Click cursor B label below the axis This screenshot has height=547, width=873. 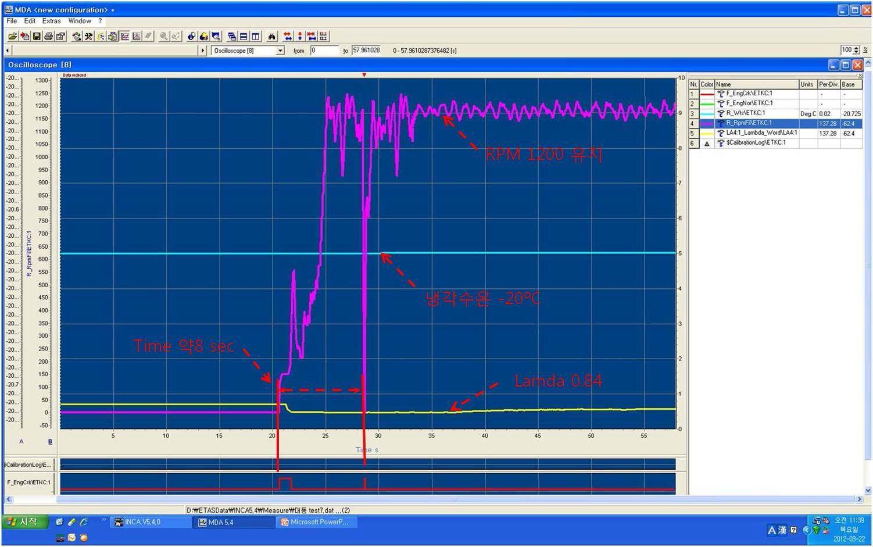(x=50, y=442)
